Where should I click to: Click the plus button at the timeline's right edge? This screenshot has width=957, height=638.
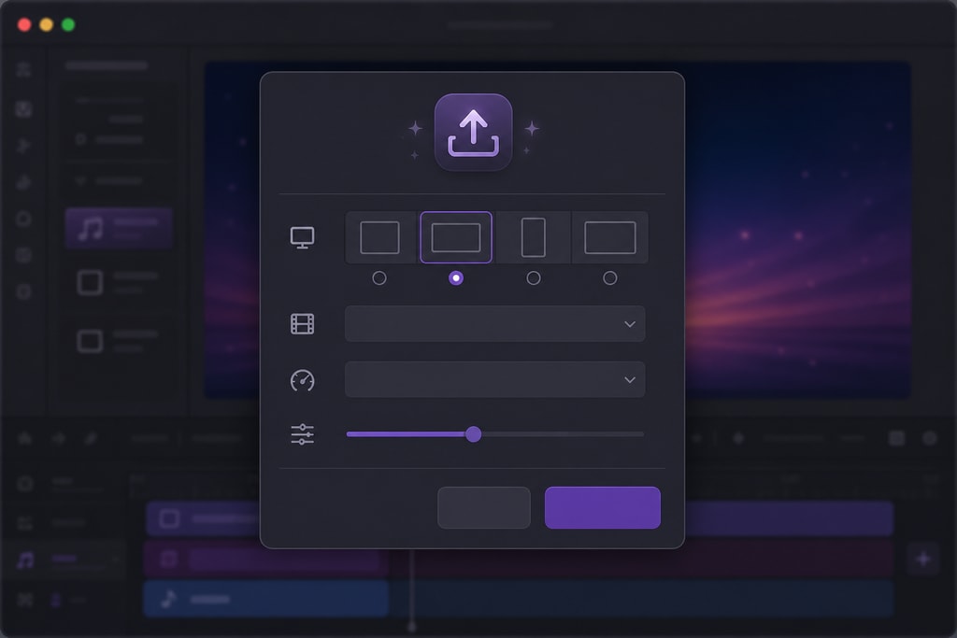tap(922, 558)
